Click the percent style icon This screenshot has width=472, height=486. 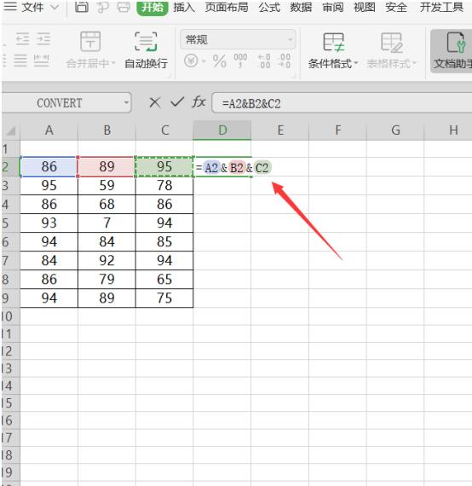coord(219,61)
